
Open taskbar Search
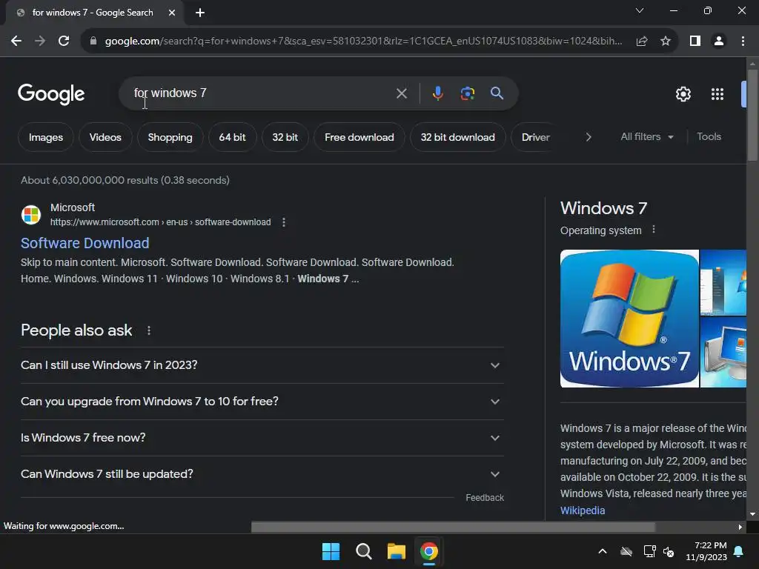363,551
